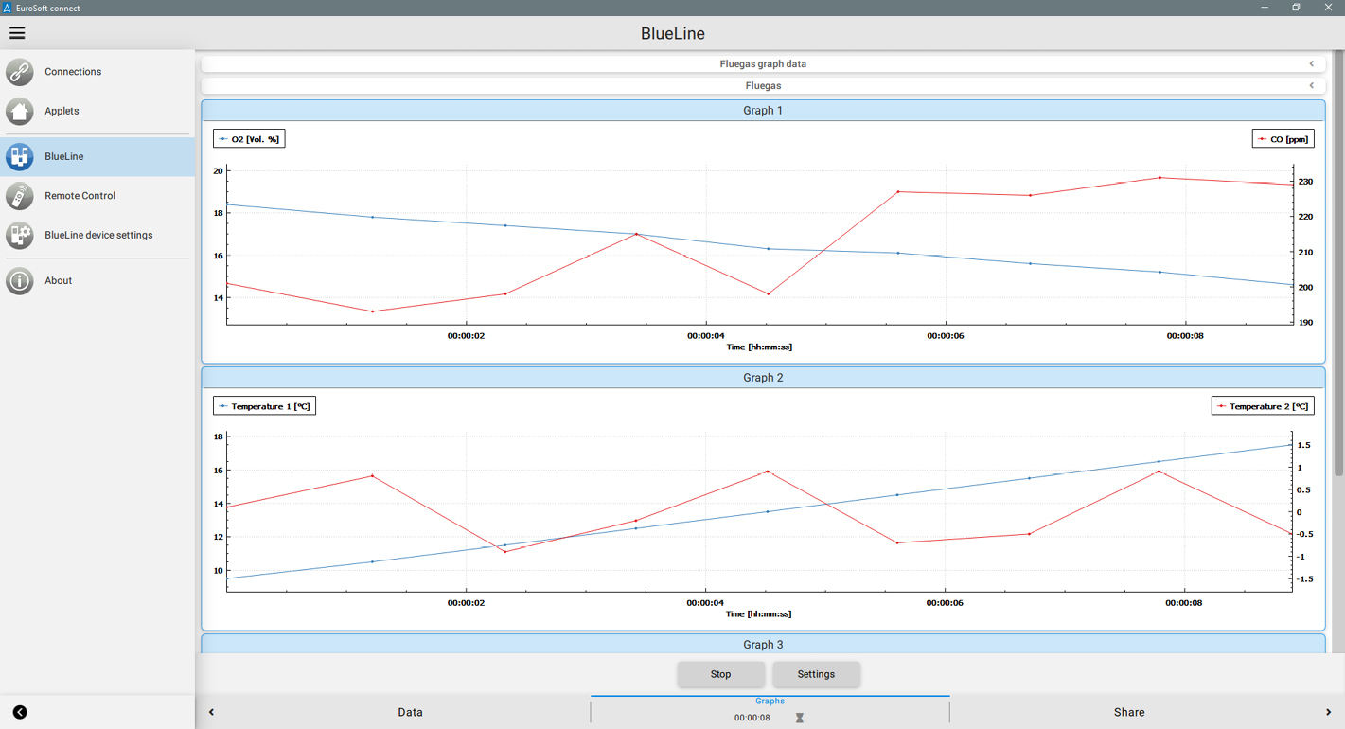Toggle the CO [ppm] legend series
1345x729 pixels.
point(1283,139)
